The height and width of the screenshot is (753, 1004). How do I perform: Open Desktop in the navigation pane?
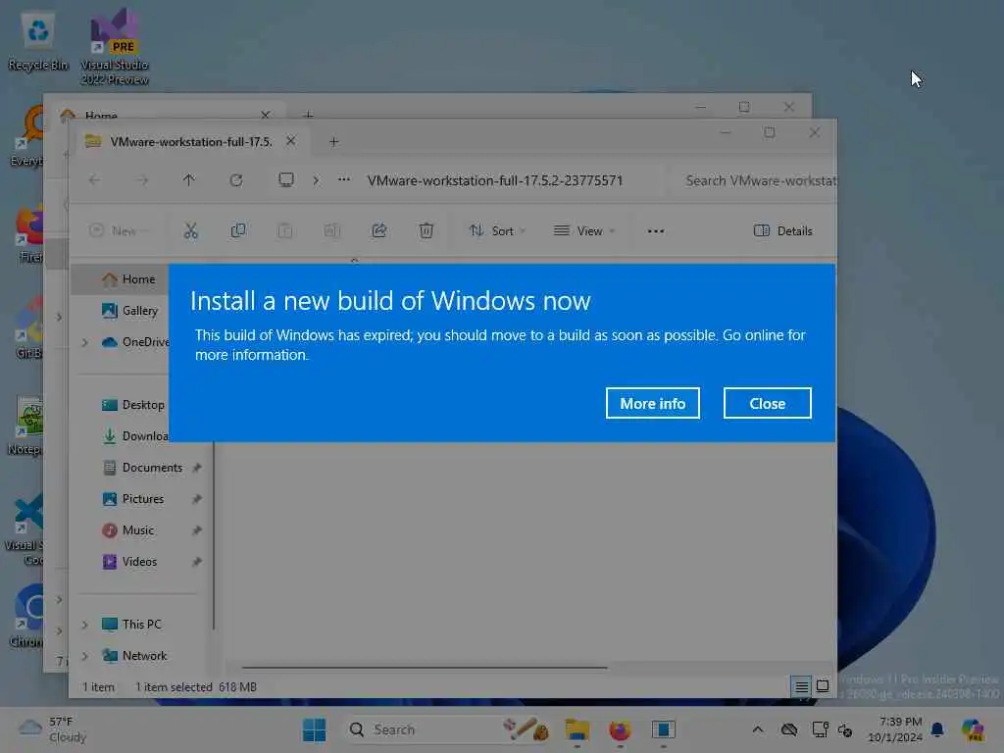pos(133,405)
